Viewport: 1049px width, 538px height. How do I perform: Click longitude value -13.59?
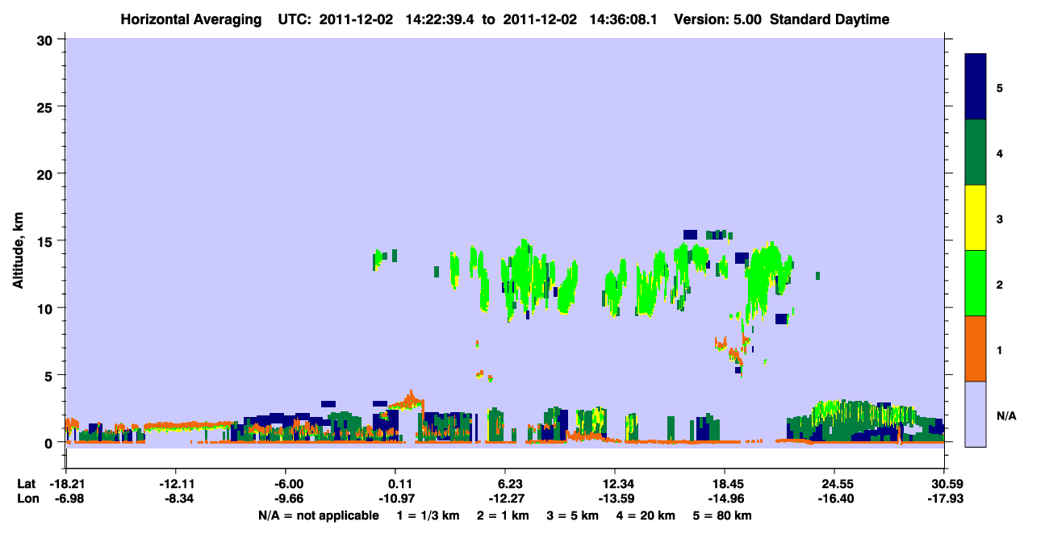615,499
